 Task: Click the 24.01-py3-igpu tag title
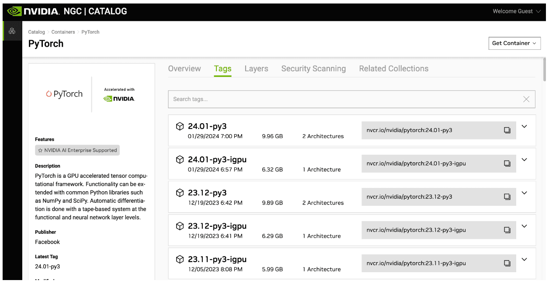click(217, 159)
